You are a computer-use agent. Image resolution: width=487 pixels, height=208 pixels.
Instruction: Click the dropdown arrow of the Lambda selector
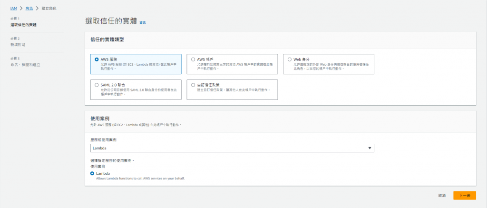[370, 148]
